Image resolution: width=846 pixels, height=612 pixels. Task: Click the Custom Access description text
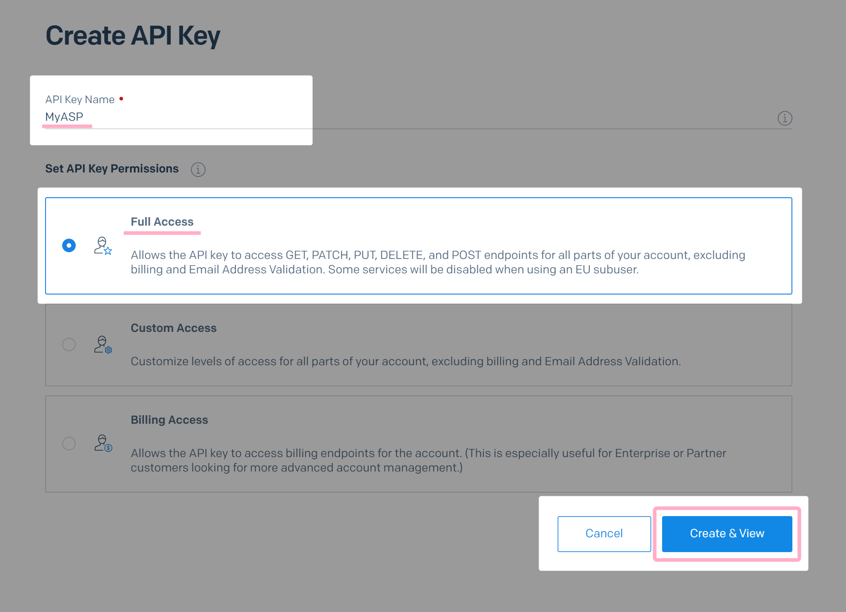(406, 361)
